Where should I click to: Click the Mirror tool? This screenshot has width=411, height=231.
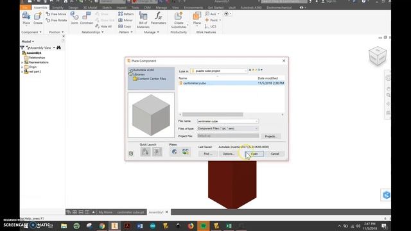[125, 20]
